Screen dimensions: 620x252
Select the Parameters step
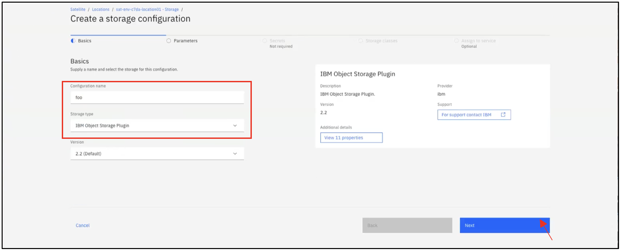(185, 41)
